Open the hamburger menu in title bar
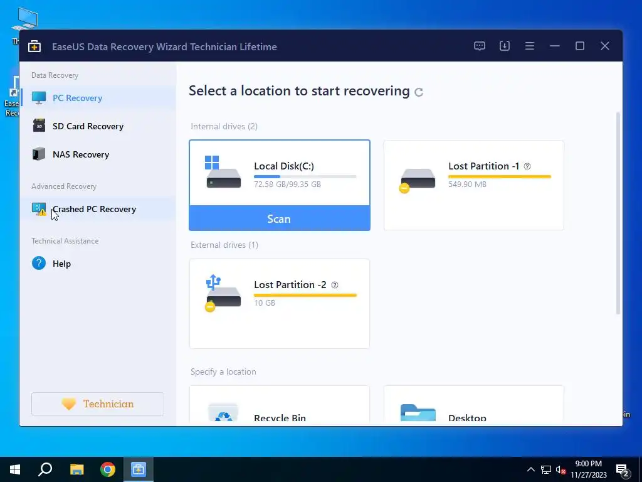642x482 pixels. coord(529,46)
